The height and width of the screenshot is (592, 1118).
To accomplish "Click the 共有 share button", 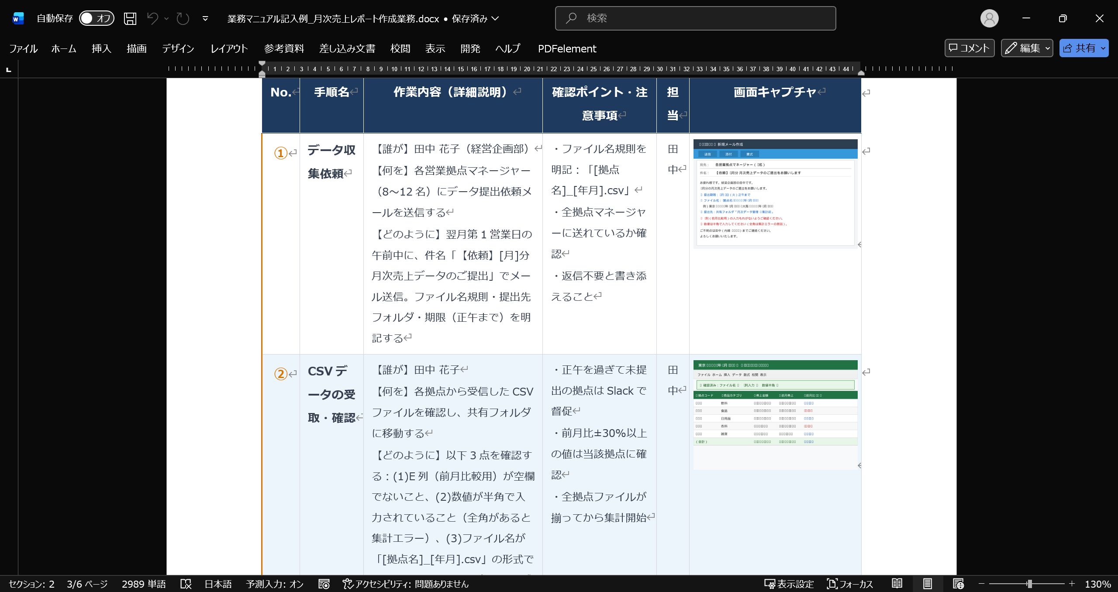I will tap(1079, 48).
